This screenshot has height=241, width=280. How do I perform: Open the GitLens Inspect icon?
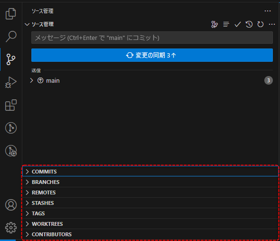tap(11, 151)
